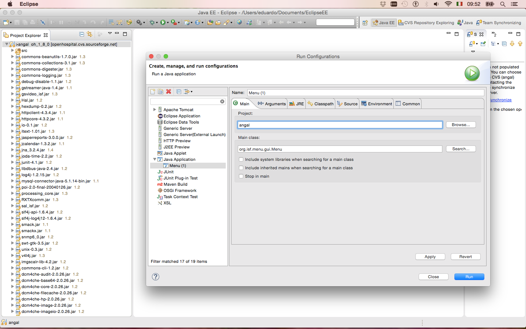Click the Search... main class button

[461, 149]
